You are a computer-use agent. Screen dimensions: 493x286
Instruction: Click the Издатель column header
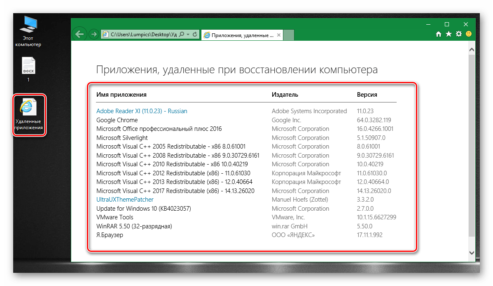(285, 95)
